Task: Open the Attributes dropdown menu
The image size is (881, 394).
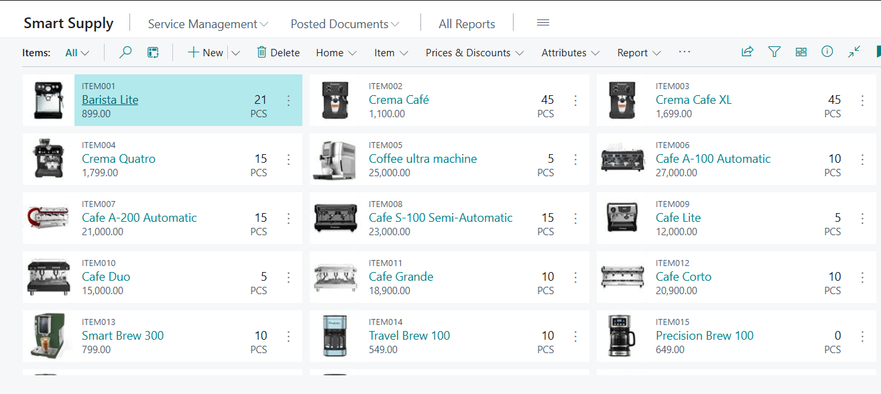Action: 570,53
